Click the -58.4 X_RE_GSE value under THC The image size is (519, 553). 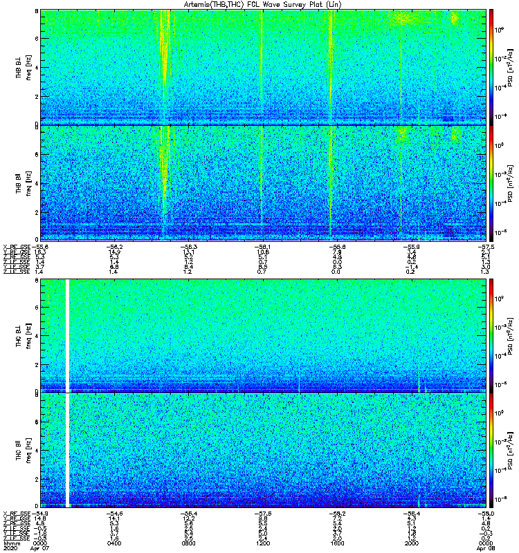click(x=412, y=514)
